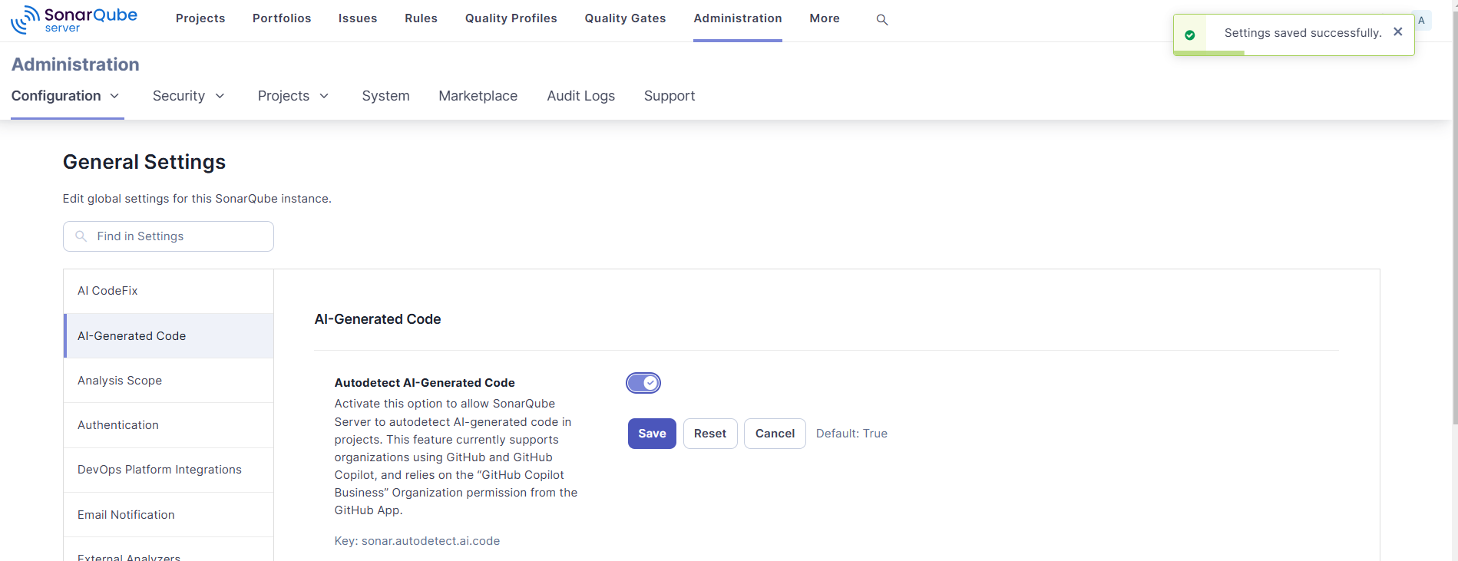Save the AI-Generated Code setting
1458x561 pixels.
pyautogui.click(x=652, y=434)
